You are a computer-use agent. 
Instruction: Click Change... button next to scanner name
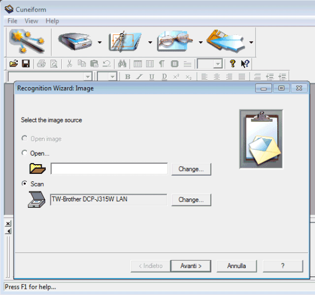pyautogui.click(x=191, y=200)
